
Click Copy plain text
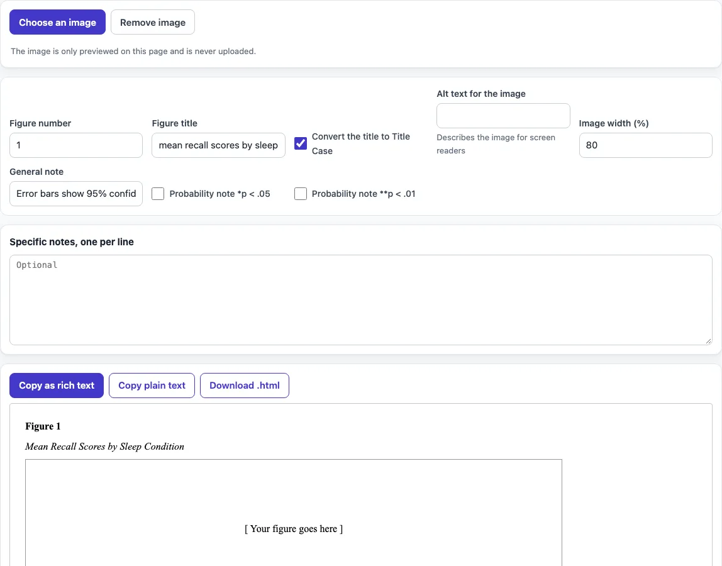[x=152, y=386]
